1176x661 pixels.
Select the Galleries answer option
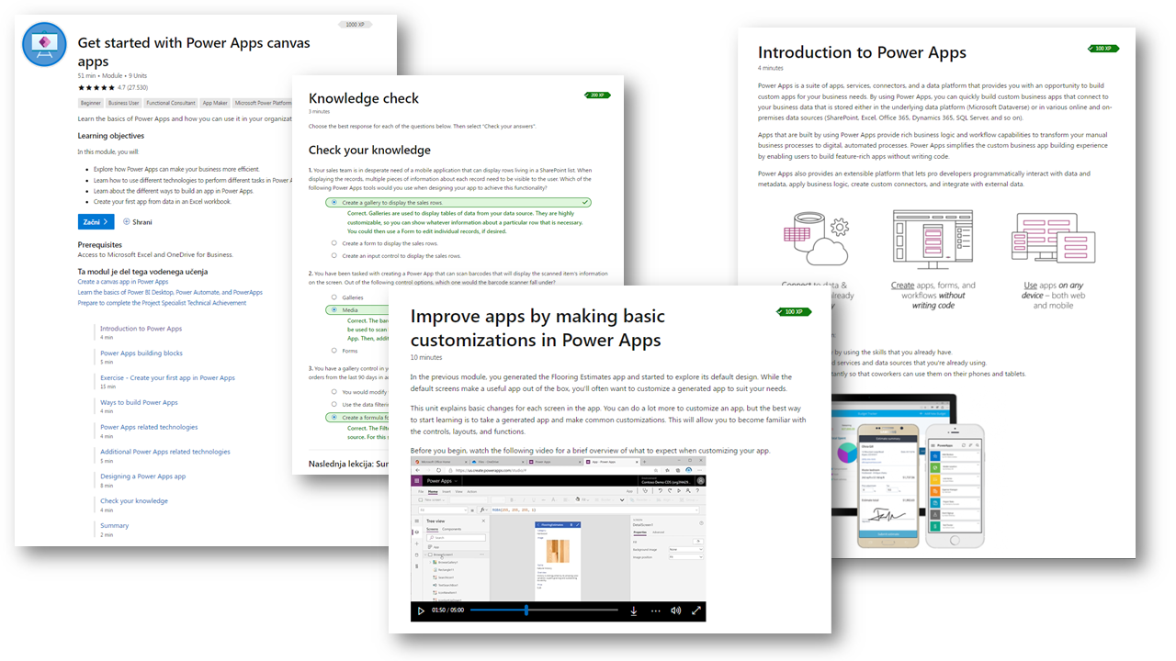[347, 297]
